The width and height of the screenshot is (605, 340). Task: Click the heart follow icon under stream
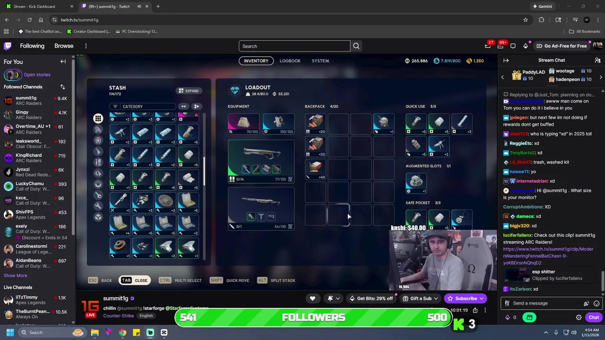(312, 298)
